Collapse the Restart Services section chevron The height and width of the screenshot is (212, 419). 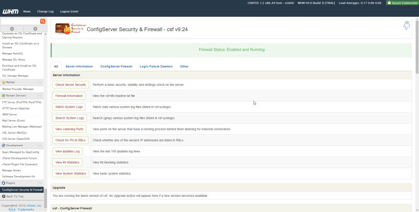(40, 96)
